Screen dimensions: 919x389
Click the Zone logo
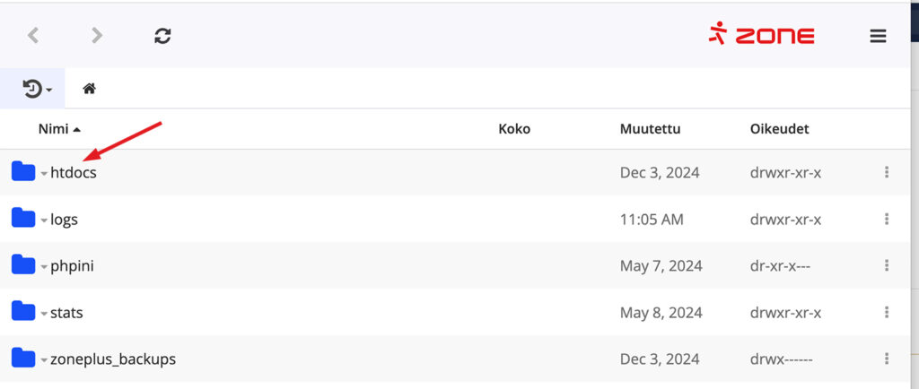tap(761, 35)
